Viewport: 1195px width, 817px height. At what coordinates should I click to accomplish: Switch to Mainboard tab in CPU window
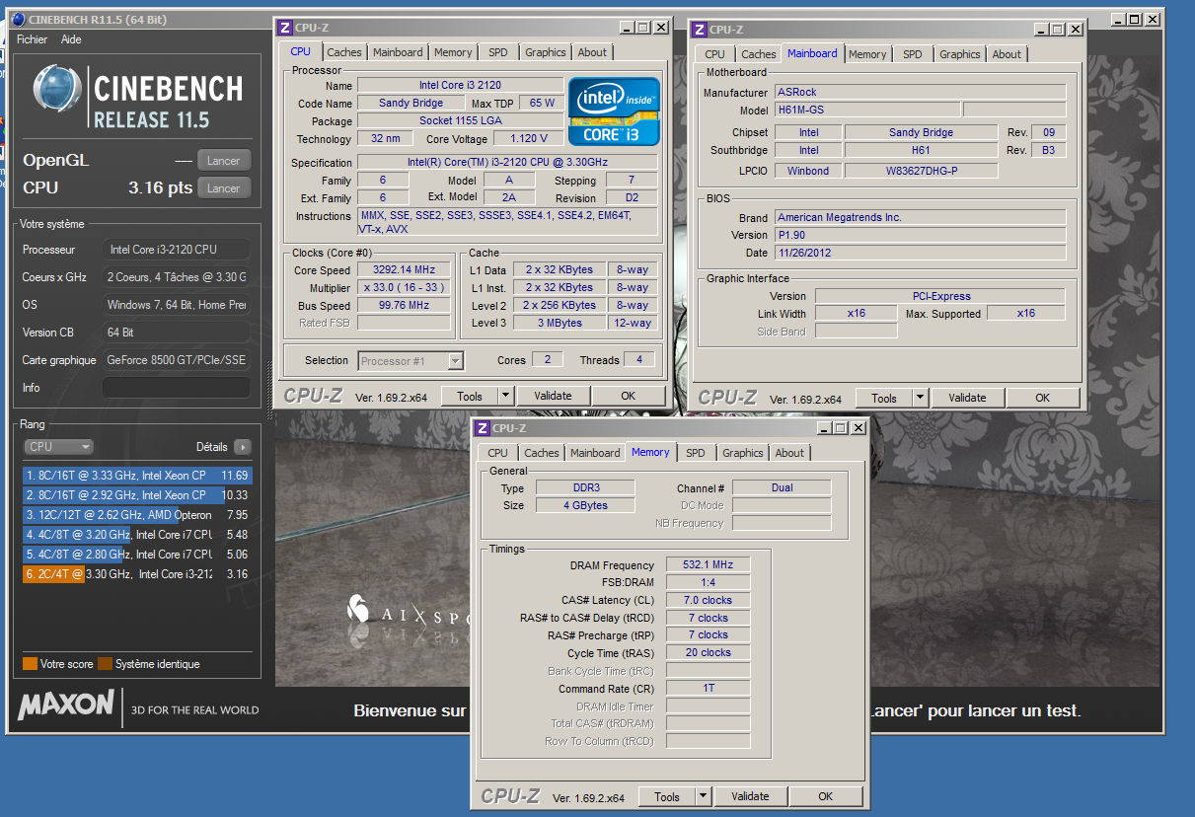pos(398,52)
